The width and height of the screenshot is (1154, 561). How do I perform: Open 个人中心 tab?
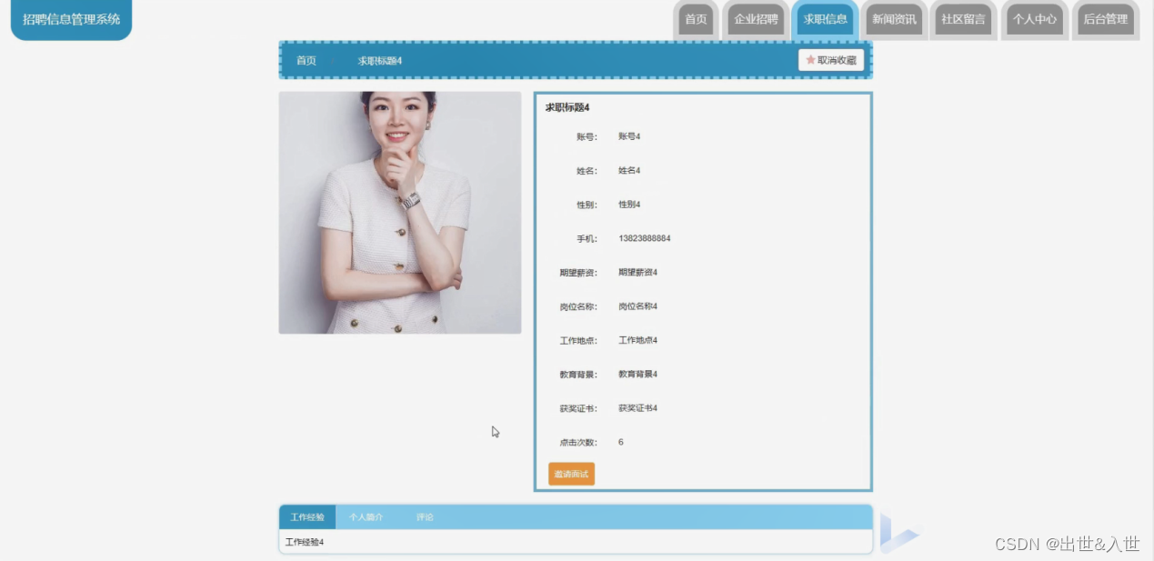(1035, 19)
